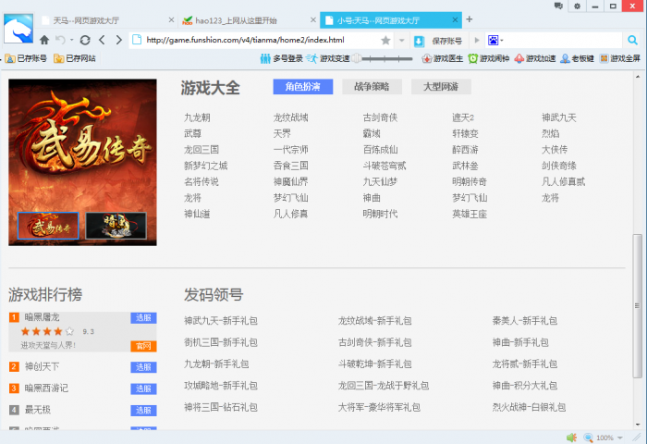The image size is (647, 444).
Task: Click the feedback chat icon in title bar
Action: point(558,6)
